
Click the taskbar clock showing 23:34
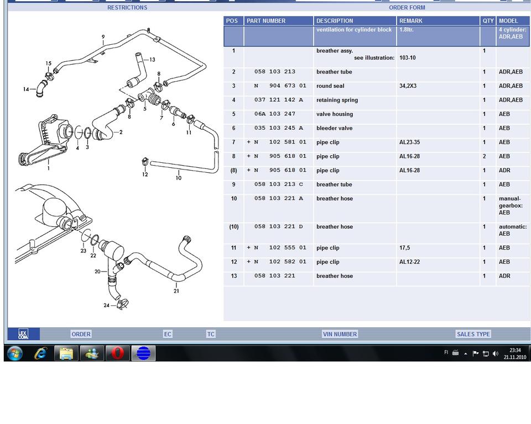coord(514,353)
